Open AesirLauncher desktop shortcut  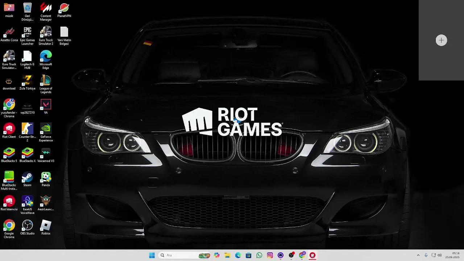coord(46,203)
